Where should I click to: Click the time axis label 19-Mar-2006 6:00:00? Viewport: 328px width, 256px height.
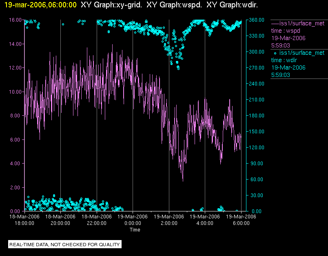click(241, 220)
